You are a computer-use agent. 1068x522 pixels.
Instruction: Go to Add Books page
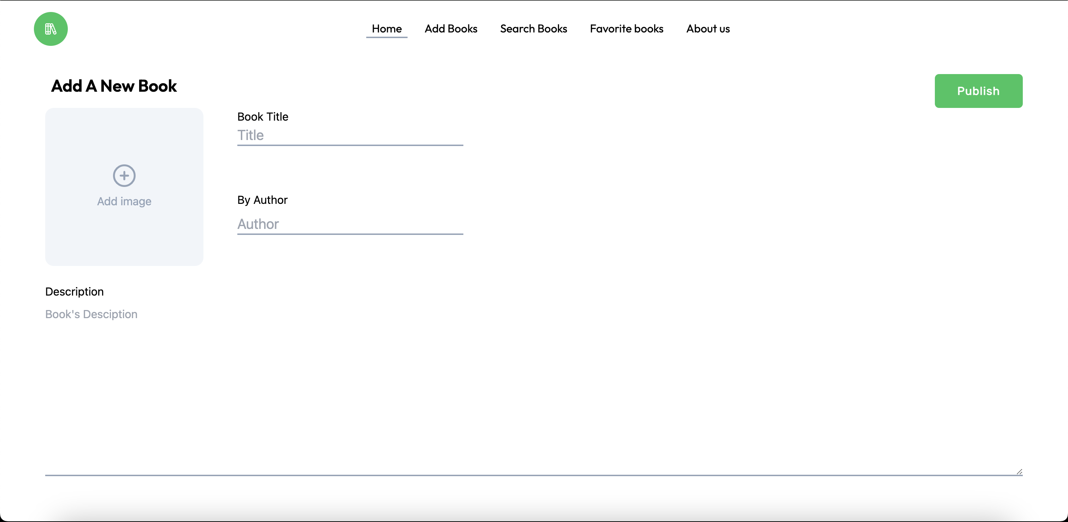coord(451,29)
